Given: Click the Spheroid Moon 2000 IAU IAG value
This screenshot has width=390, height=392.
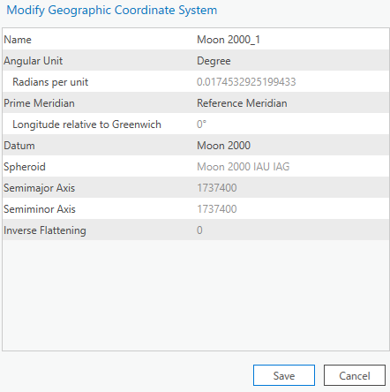Looking at the screenshot, I should [244, 167].
